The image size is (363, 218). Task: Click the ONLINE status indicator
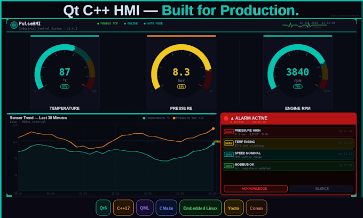point(131,23)
